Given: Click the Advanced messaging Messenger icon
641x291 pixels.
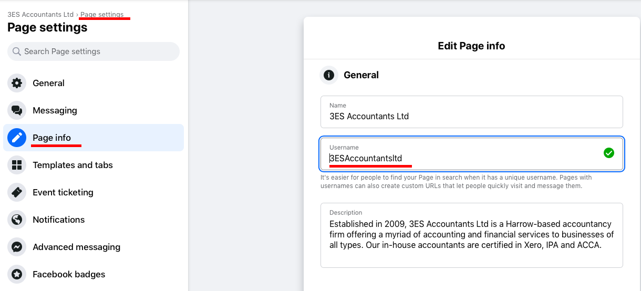Looking at the screenshot, I should (17, 247).
